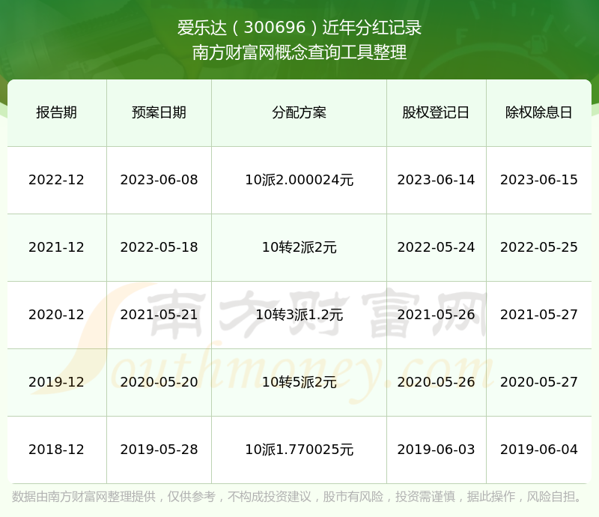The height and width of the screenshot is (517, 599).
Task: Select plan 10转2派2元 cell
Action: tap(299, 247)
